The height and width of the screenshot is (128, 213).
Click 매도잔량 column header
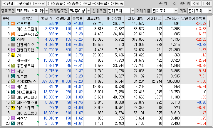[x=94, y=18]
